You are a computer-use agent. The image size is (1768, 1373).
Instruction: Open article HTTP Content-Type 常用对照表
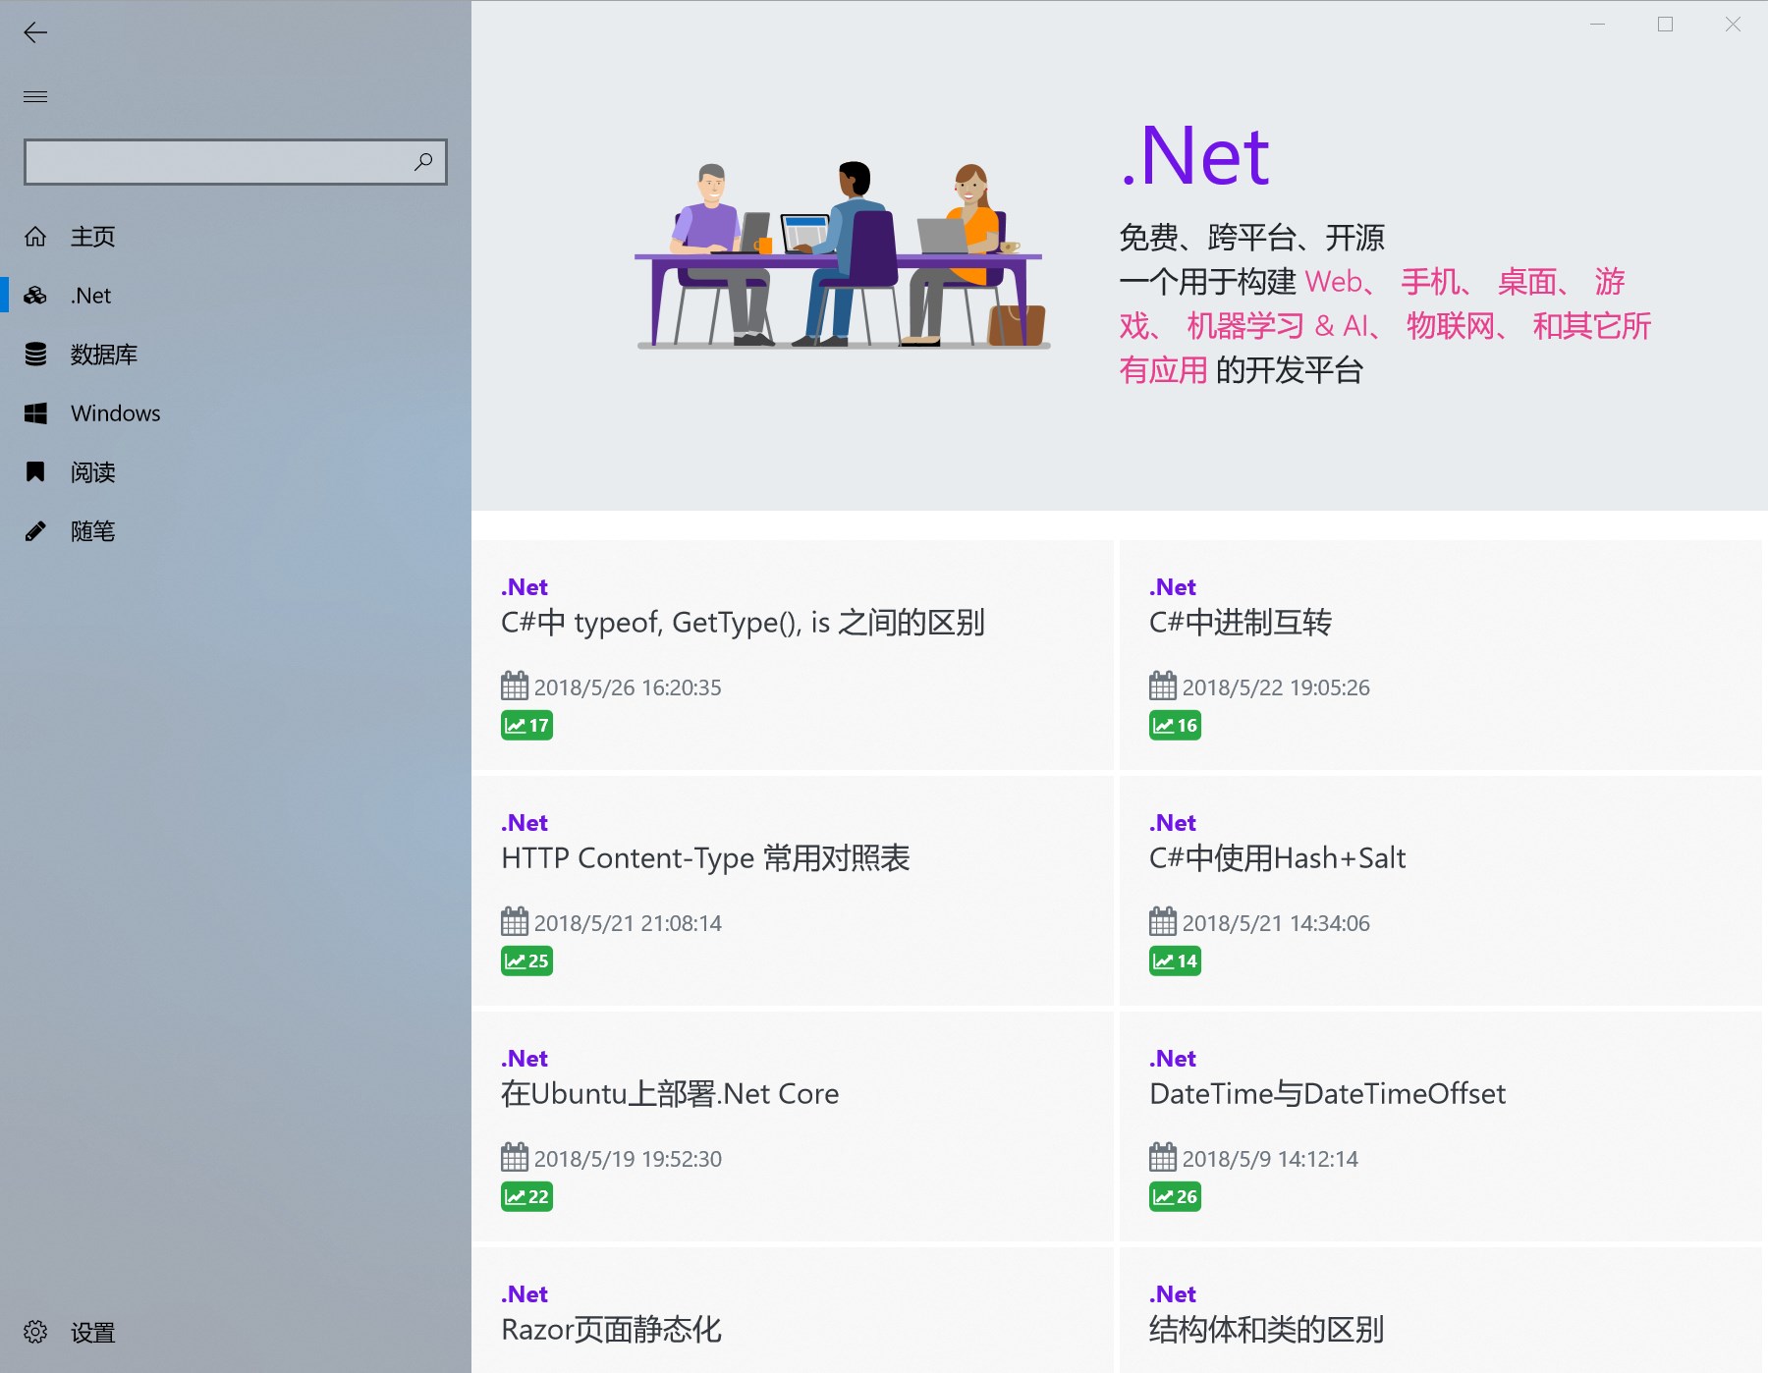(705, 858)
